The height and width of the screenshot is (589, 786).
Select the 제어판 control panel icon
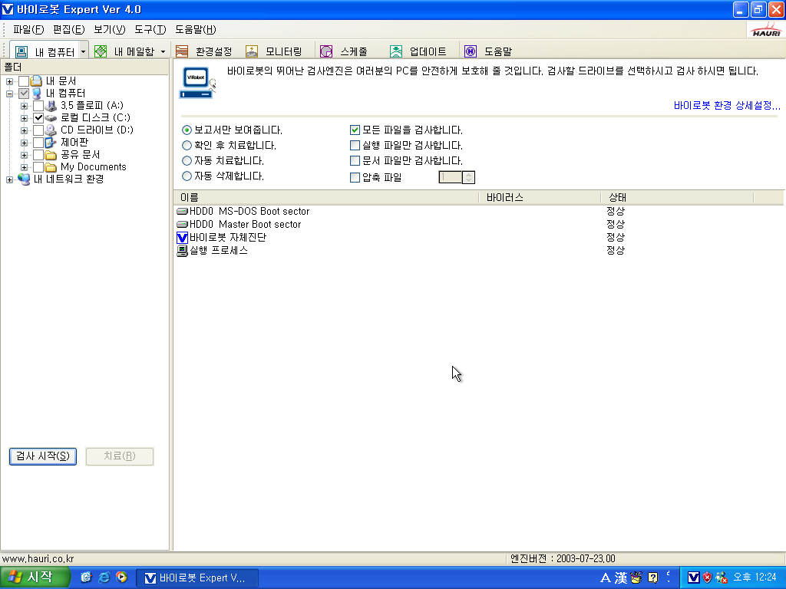(x=51, y=143)
